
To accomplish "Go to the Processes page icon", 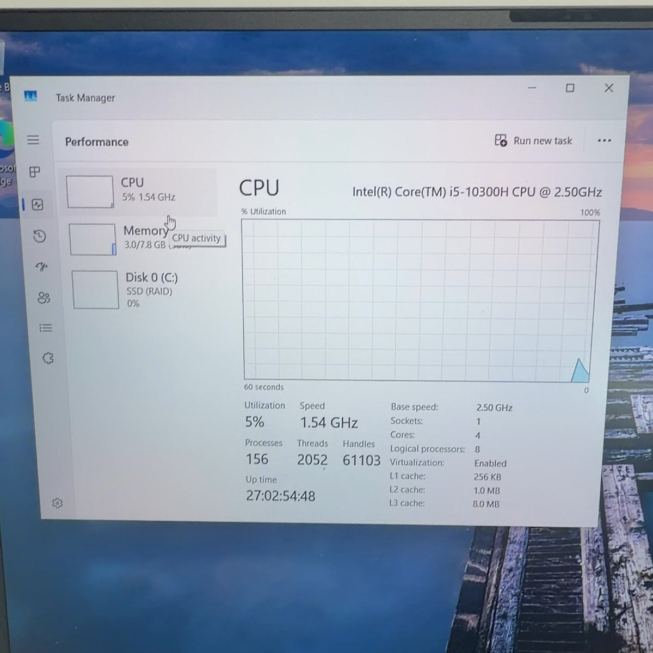I will (x=35, y=172).
